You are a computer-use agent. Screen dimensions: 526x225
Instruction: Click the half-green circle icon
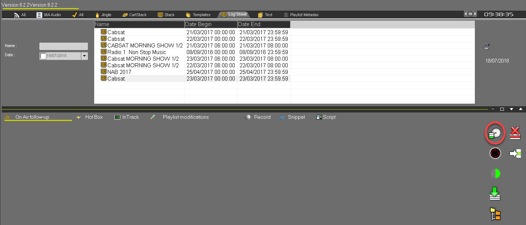(x=495, y=174)
